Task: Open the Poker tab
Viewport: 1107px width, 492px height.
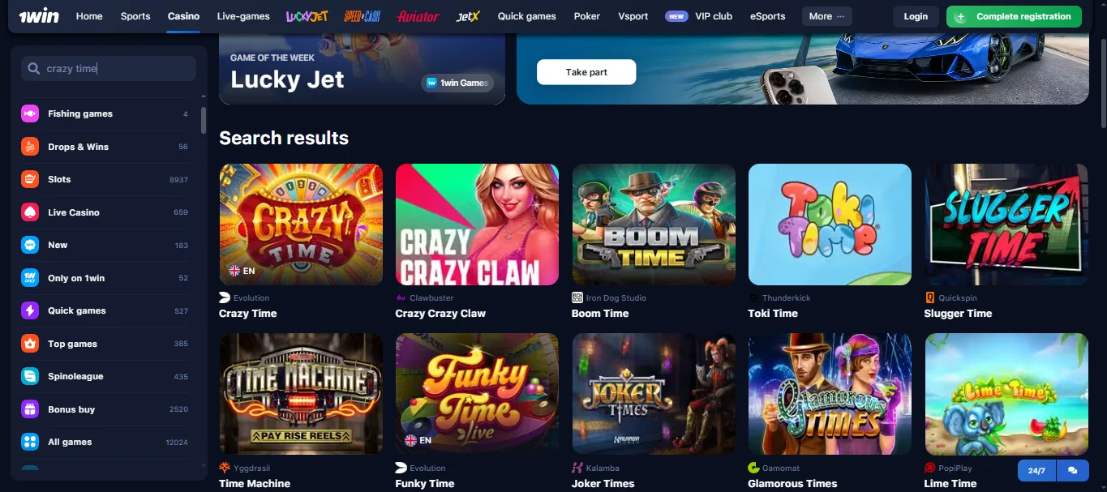Action: click(587, 16)
